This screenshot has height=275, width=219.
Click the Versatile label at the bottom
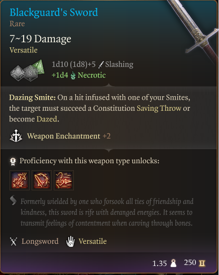92,241
